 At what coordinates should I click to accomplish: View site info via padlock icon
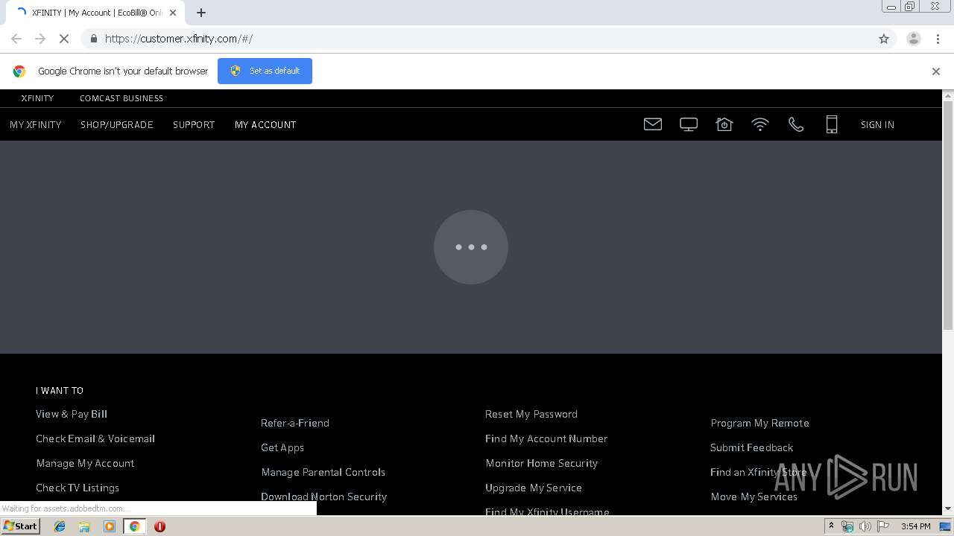click(93, 39)
